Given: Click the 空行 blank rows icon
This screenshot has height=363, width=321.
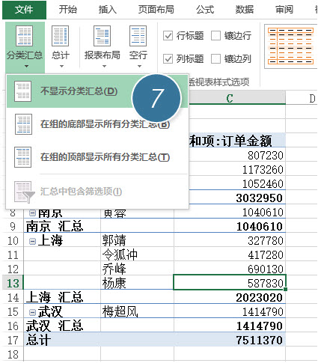Looking at the screenshot, I should [138, 36].
